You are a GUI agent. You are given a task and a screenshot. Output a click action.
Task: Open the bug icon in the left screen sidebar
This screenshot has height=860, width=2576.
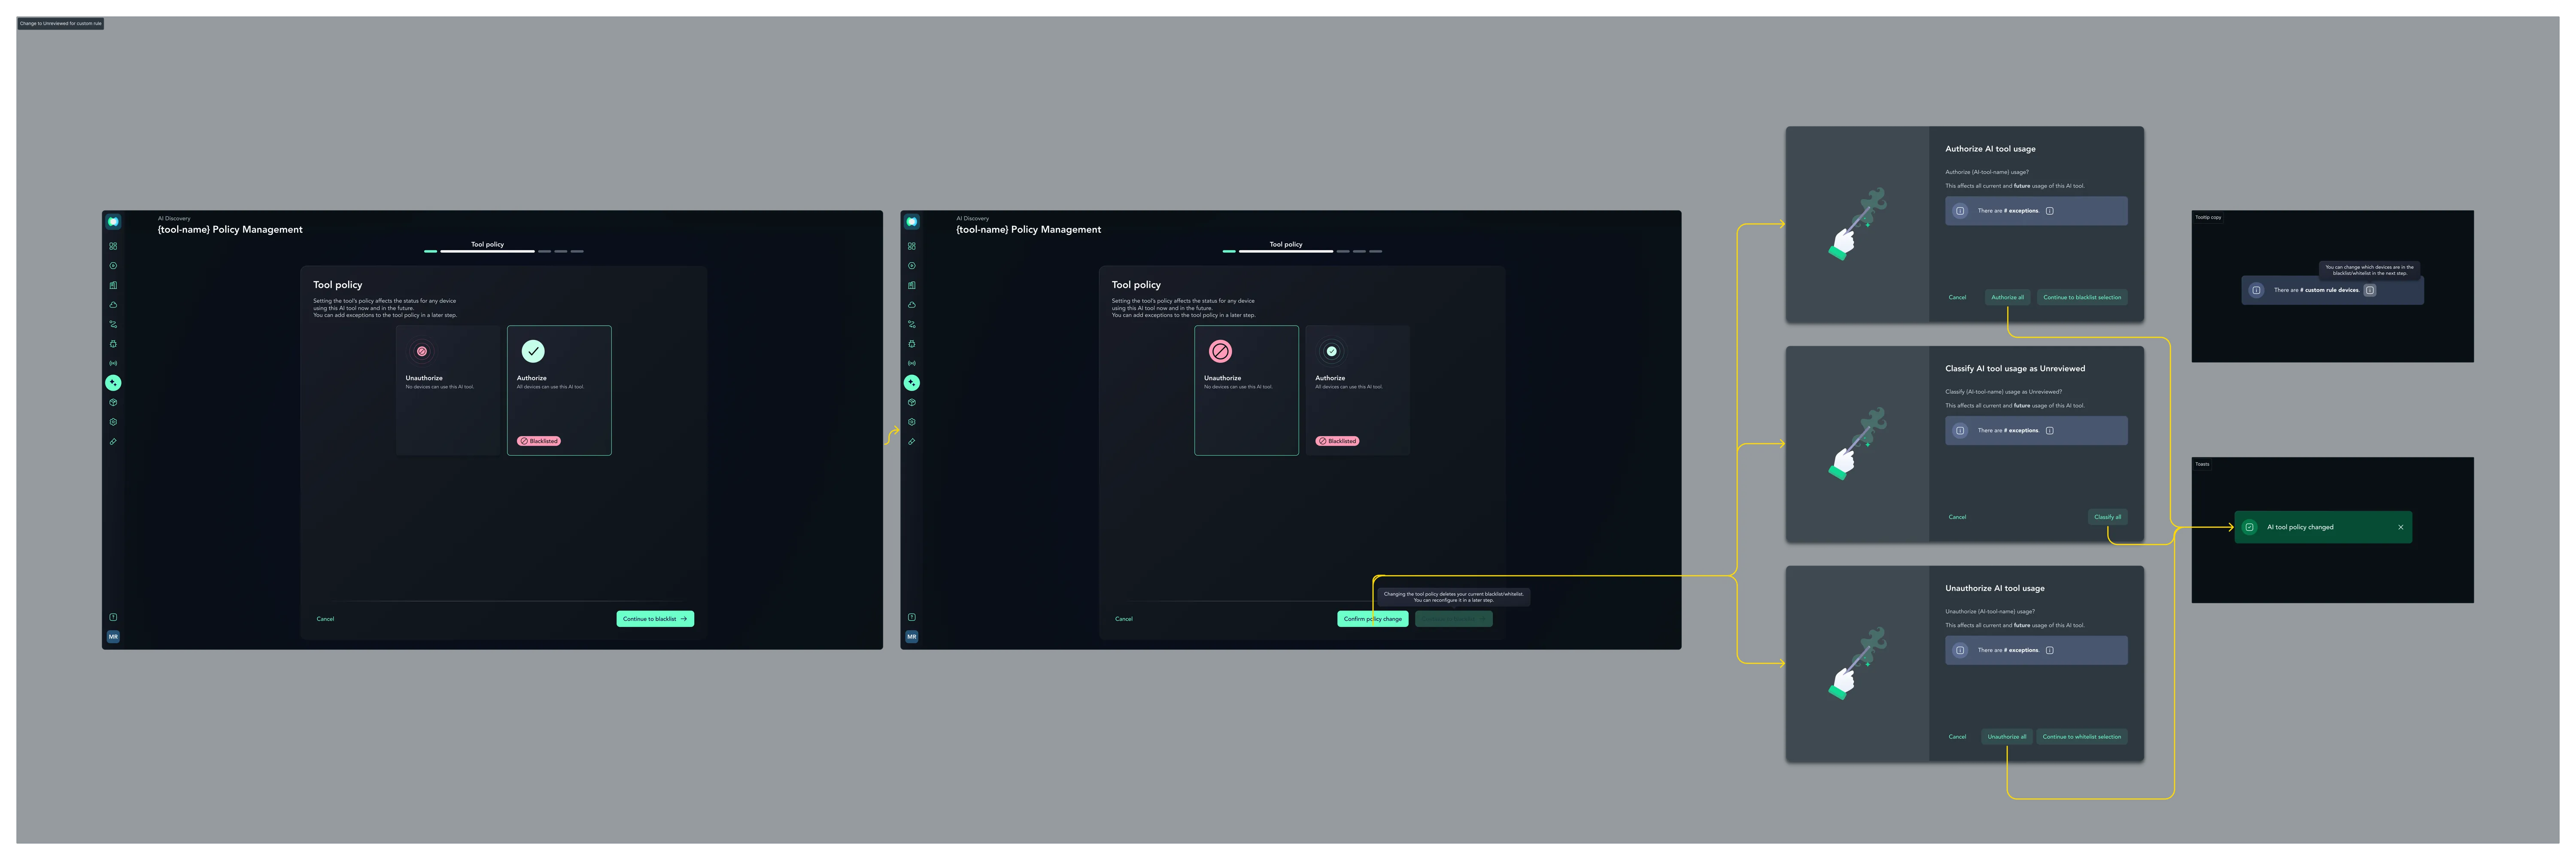click(x=113, y=344)
